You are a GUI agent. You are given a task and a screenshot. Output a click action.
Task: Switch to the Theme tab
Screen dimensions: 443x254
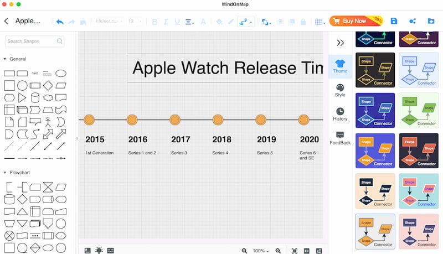point(340,66)
